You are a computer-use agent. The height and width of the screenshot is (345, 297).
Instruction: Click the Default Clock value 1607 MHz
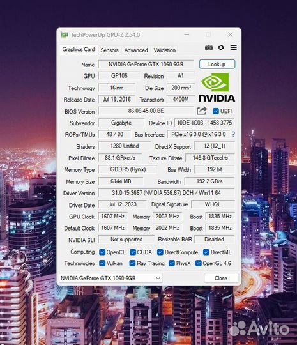113,228
